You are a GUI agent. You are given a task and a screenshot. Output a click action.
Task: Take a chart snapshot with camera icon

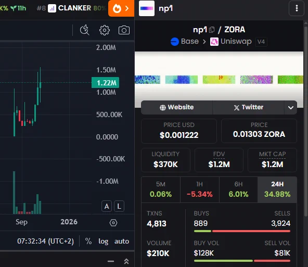click(x=124, y=30)
